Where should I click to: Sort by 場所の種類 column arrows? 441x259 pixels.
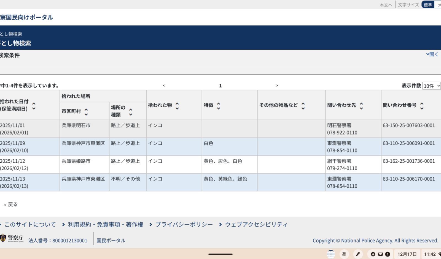click(x=131, y=112)
